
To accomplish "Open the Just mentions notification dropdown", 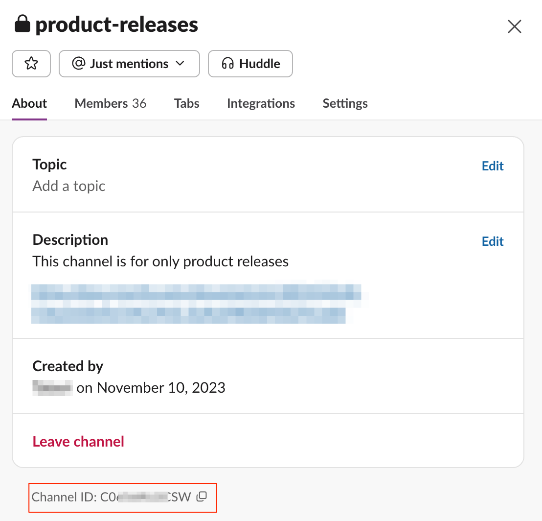I will tap(129, 64).
